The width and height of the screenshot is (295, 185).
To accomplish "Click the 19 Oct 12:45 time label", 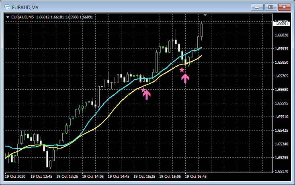I will 41,177.
